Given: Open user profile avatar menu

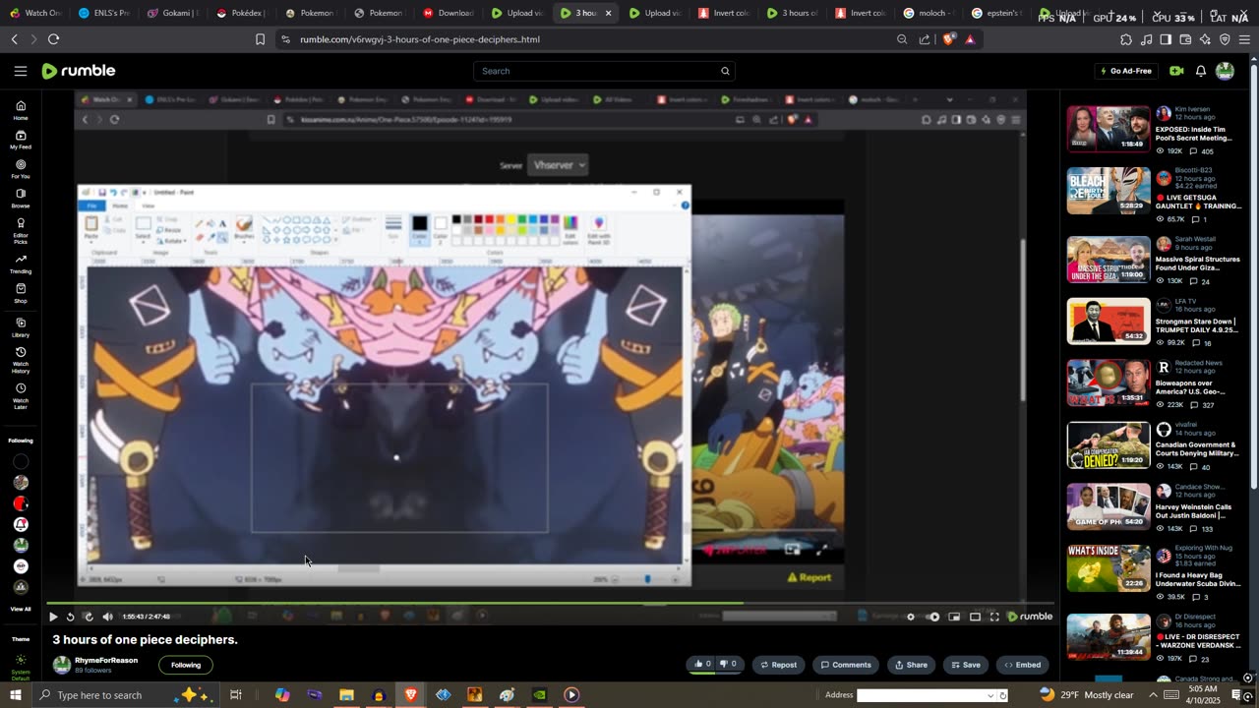Looking at the screenshot, I should pos(1226,71).
